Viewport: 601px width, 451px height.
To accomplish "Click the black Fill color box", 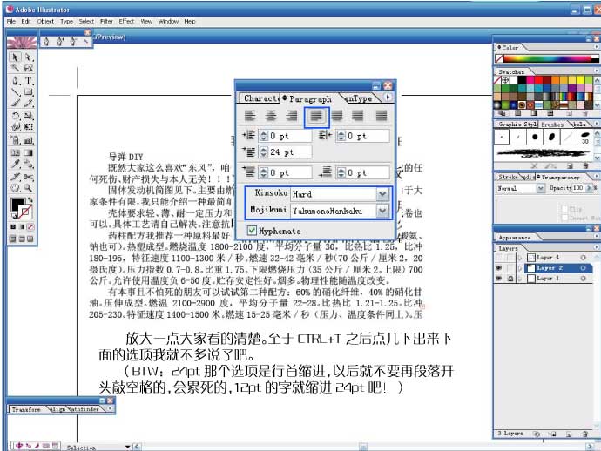I will (17, 205).
